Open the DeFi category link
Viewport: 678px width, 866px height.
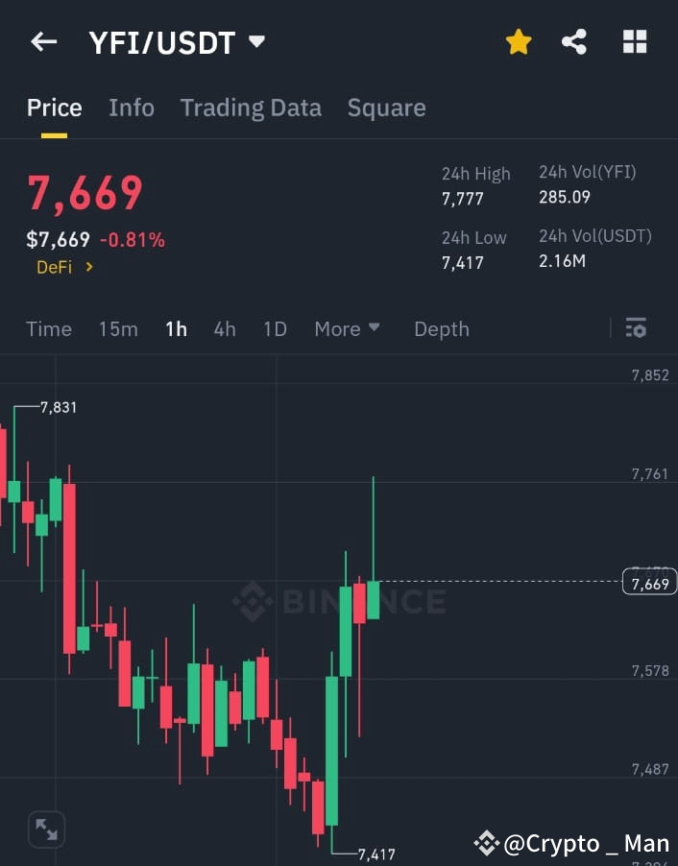click(x=64, y=267)
